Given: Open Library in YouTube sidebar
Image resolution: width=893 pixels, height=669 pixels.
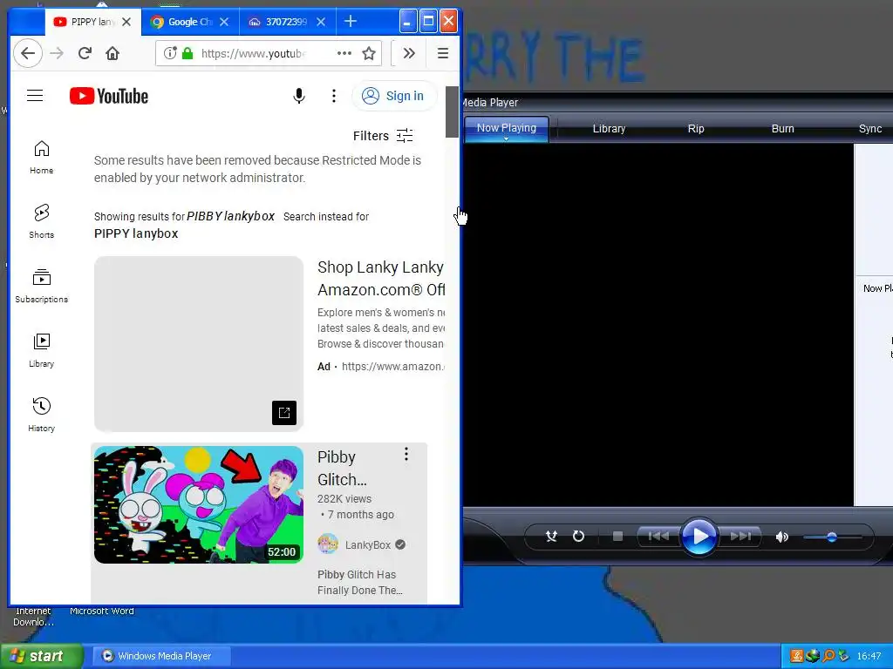Looking at the screenshot, I should coord(42,350).
